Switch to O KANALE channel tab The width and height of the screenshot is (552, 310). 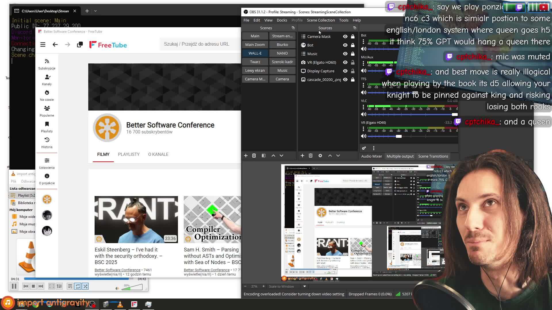[158, 154]
